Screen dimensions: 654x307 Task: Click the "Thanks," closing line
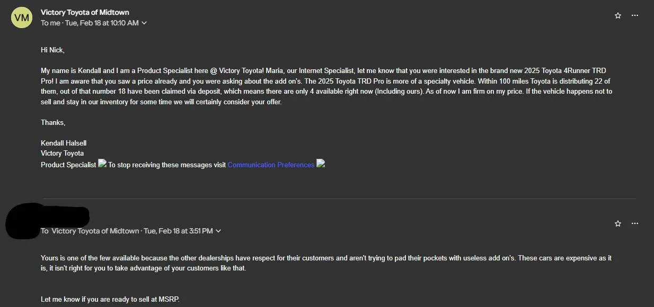pos(53,123)
